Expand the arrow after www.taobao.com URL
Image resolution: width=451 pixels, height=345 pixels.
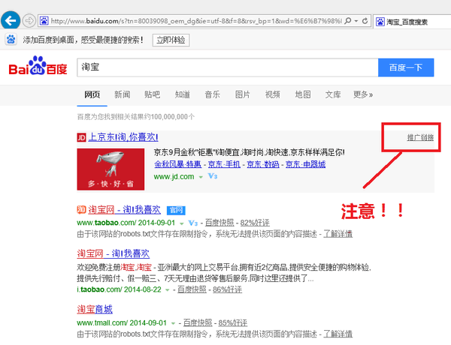181,223
